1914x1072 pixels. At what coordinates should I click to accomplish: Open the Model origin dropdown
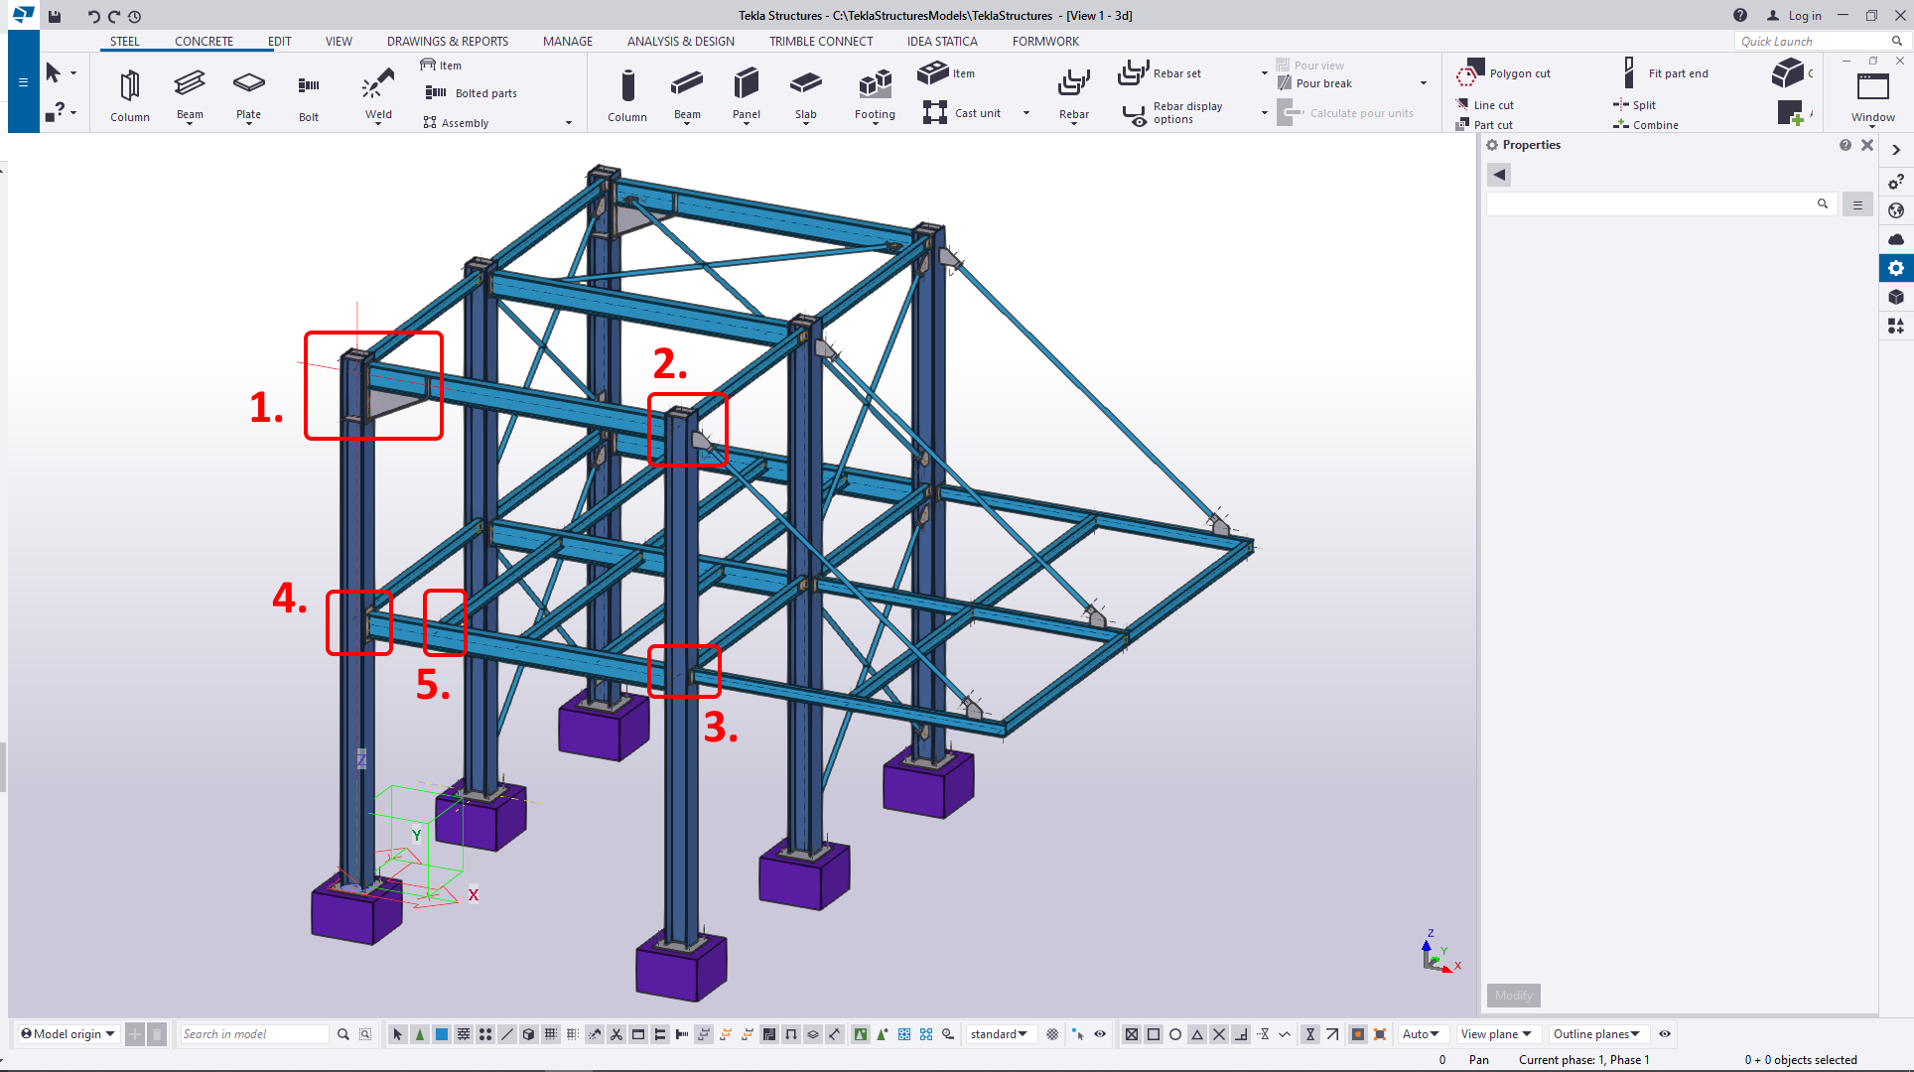[68, 1034]
